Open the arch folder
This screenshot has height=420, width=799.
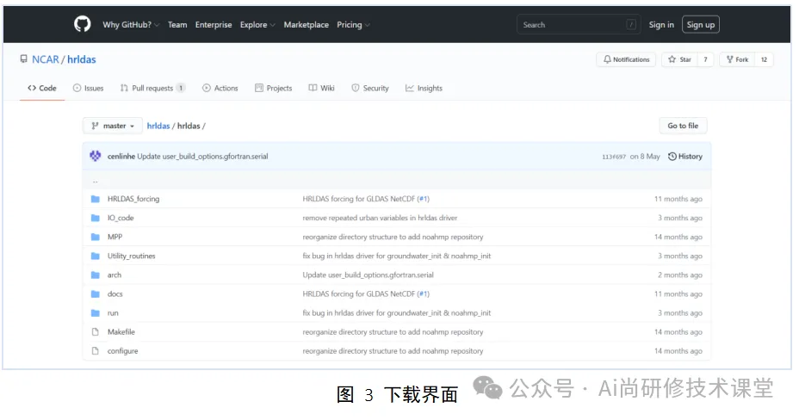115,275
